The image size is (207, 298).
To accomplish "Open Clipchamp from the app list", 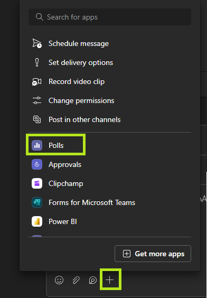I will (110, 183).
